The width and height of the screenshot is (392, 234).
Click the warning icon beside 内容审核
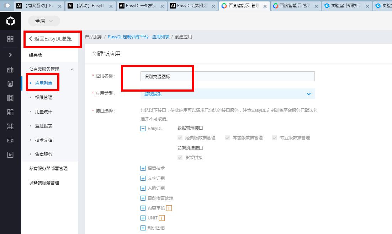click(169, 208)
